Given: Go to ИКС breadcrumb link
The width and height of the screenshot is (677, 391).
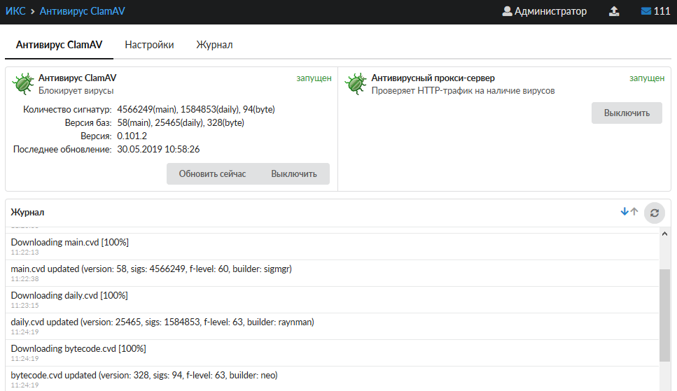Looking at the screenshot, I should click(15, 11).
